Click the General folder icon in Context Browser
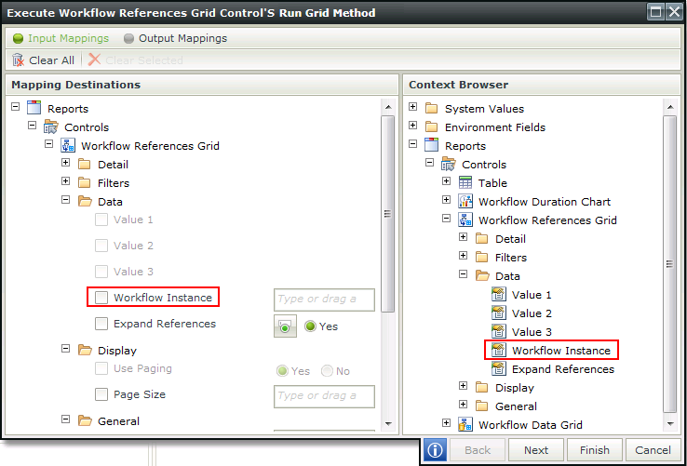This screenshot has width=687, height=466. coord(482,406)
